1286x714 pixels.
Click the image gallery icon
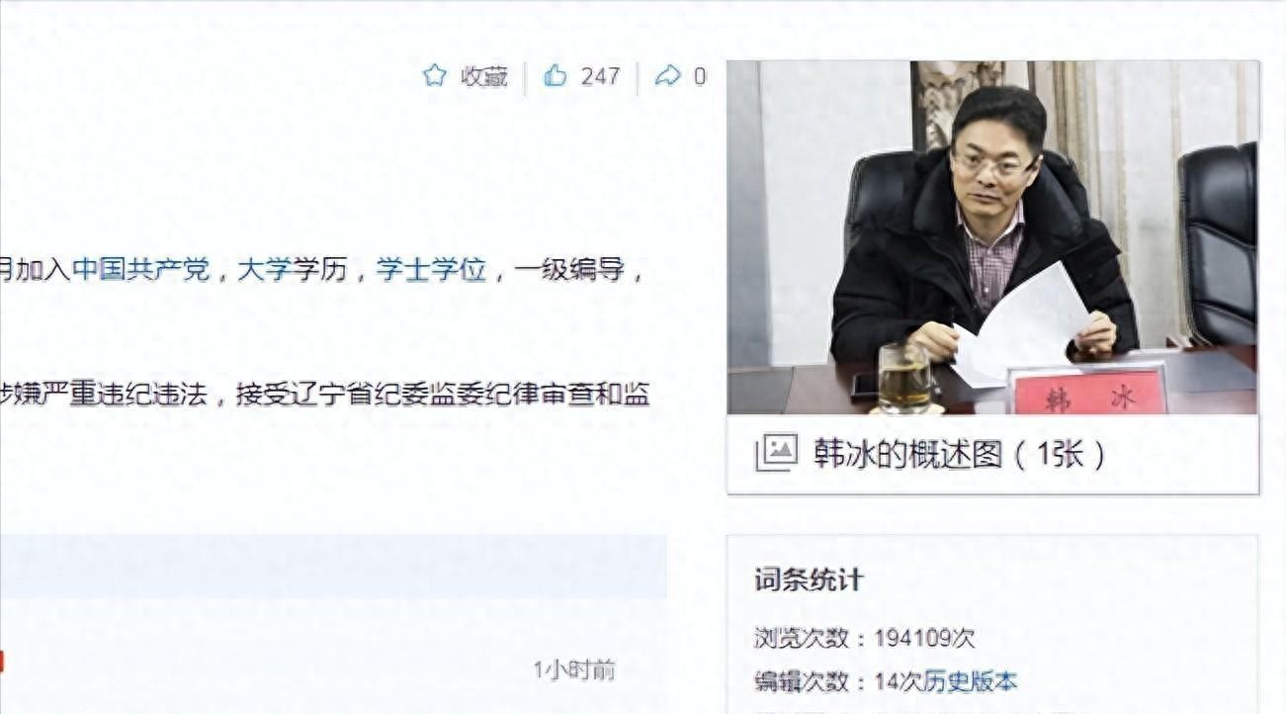tap(776, 453)
